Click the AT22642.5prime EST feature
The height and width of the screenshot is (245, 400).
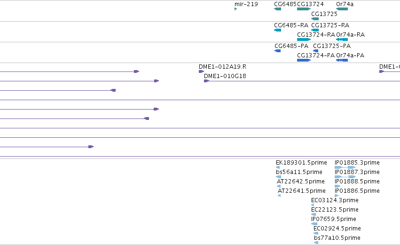coord(279,186)
